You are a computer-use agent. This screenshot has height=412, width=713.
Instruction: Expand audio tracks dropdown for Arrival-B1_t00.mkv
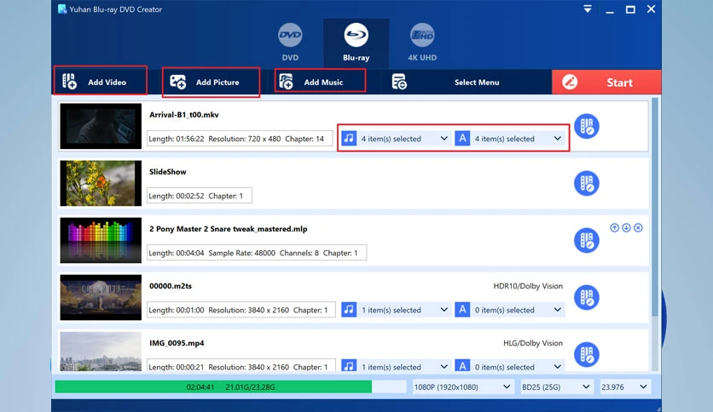tap(443, 139)
